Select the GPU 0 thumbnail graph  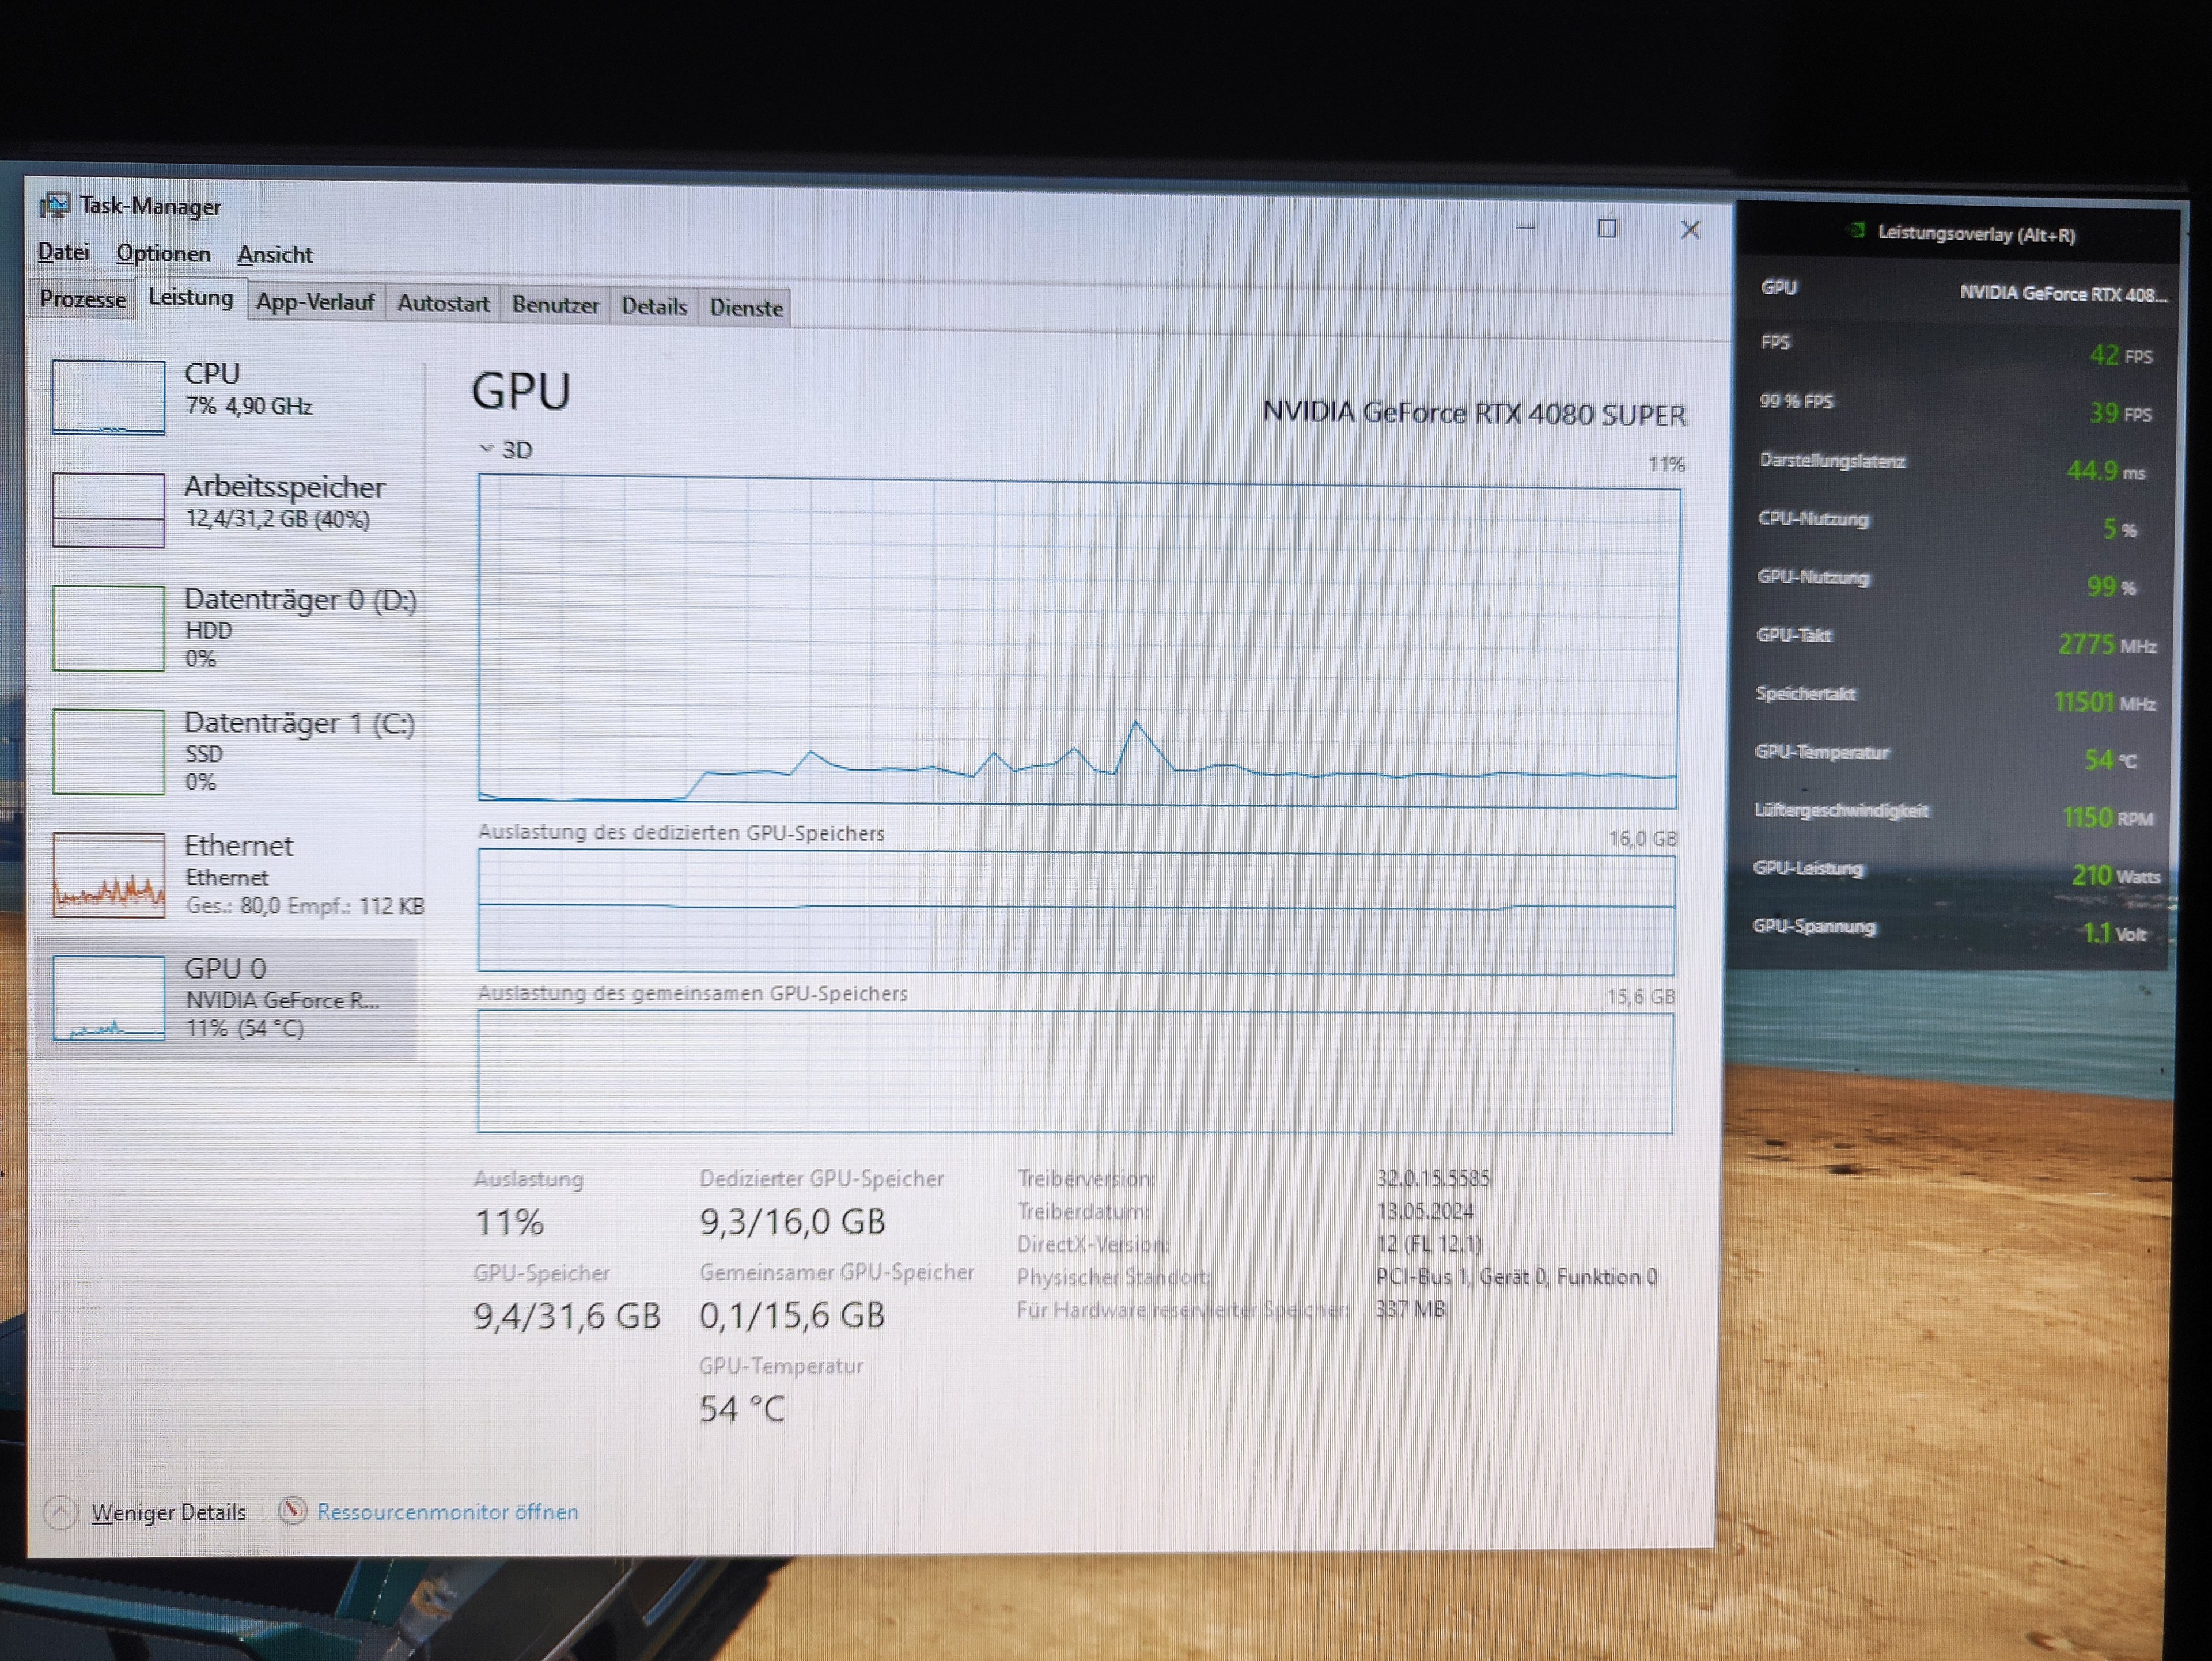tap(108, 998)
